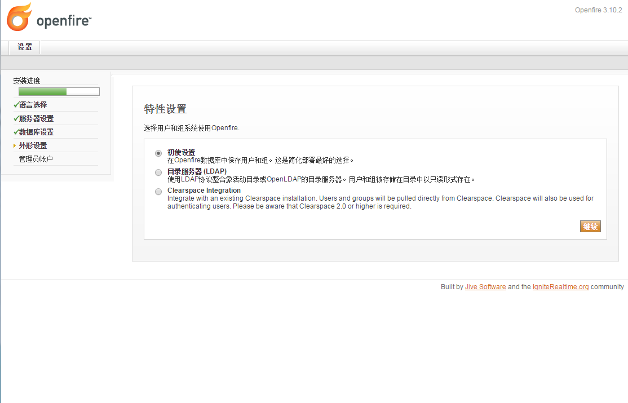
Task: Click the 数据库设置 step in sidebar
Action: click(x=37, y=132)
